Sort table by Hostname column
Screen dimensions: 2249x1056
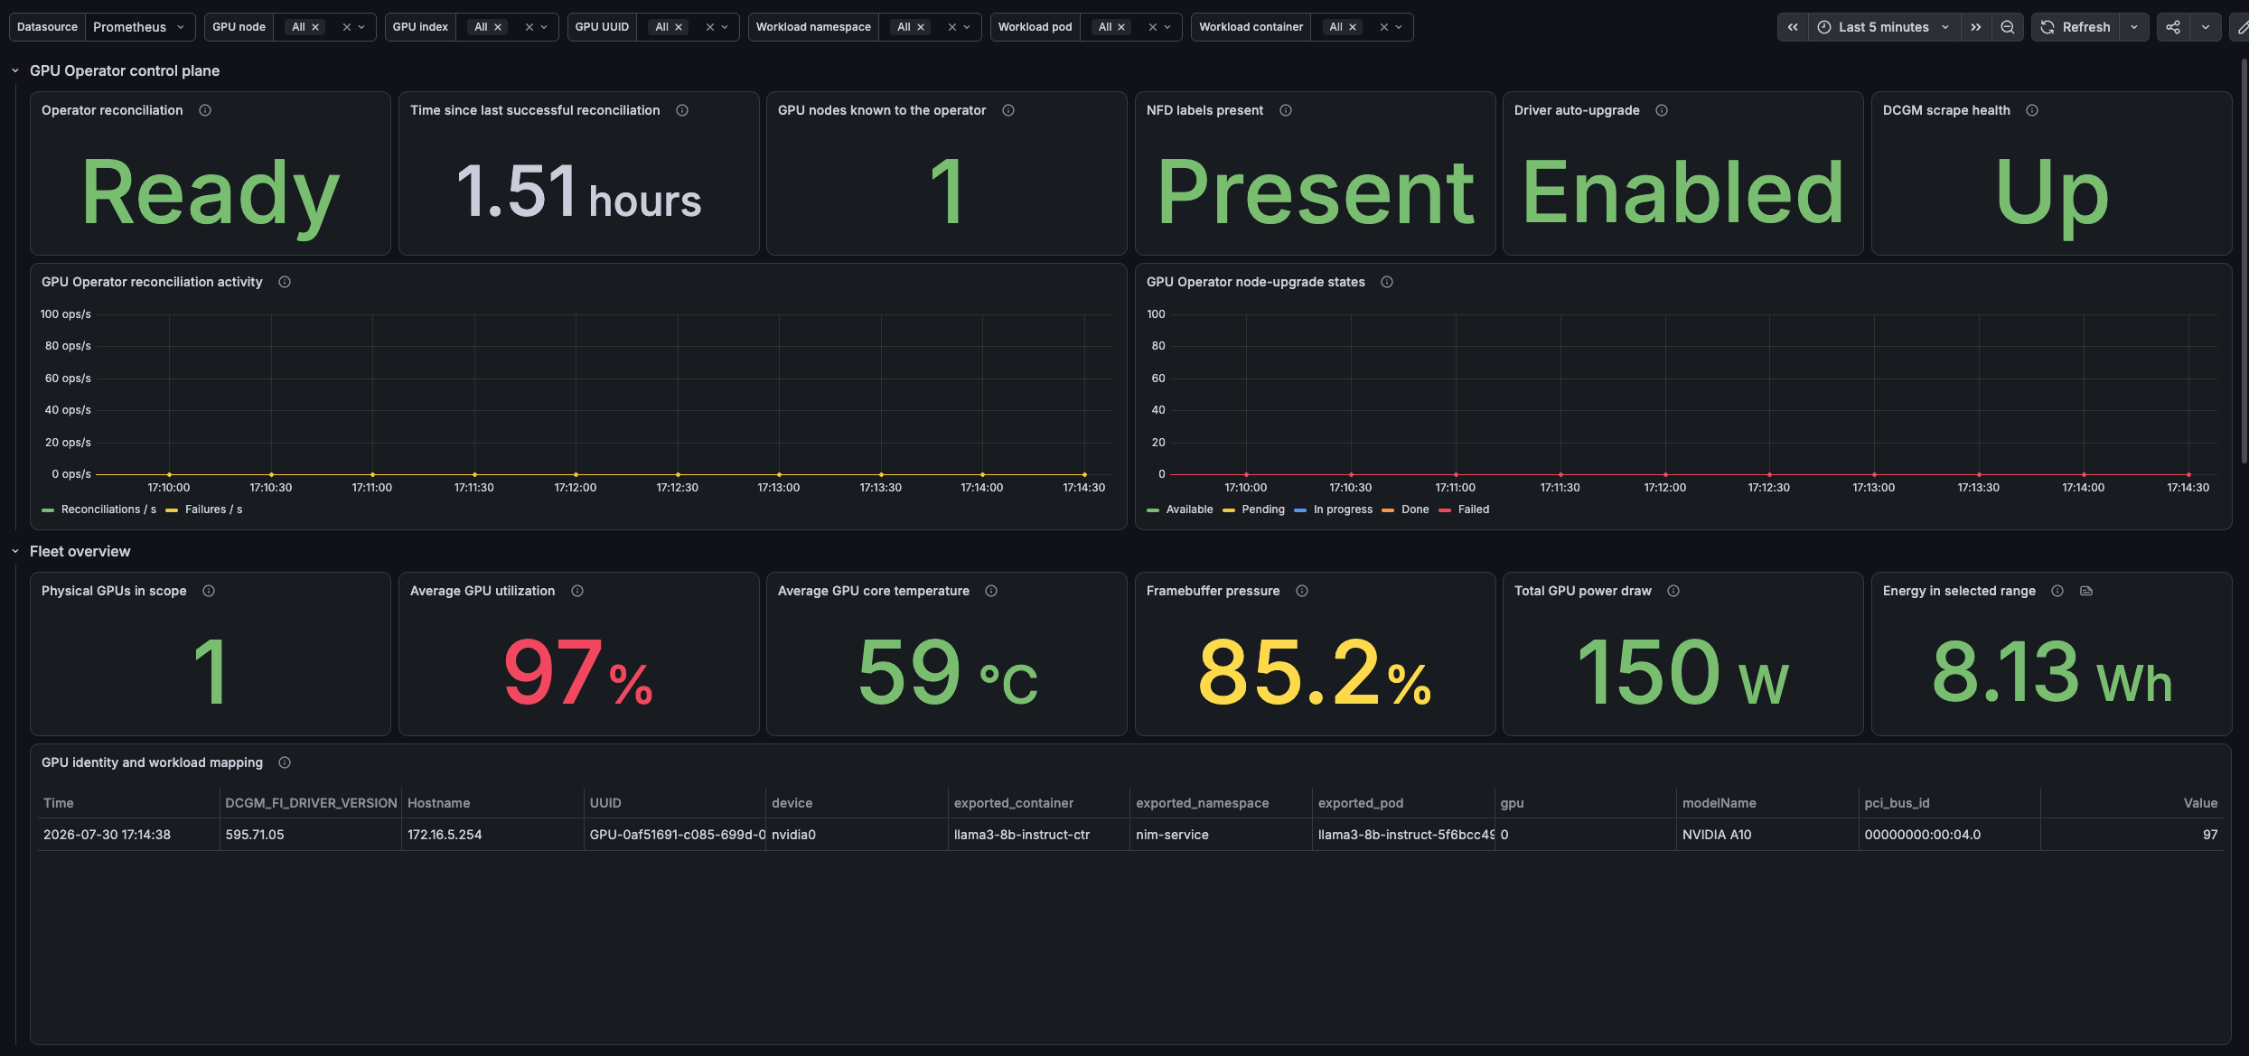coord(438,803)
